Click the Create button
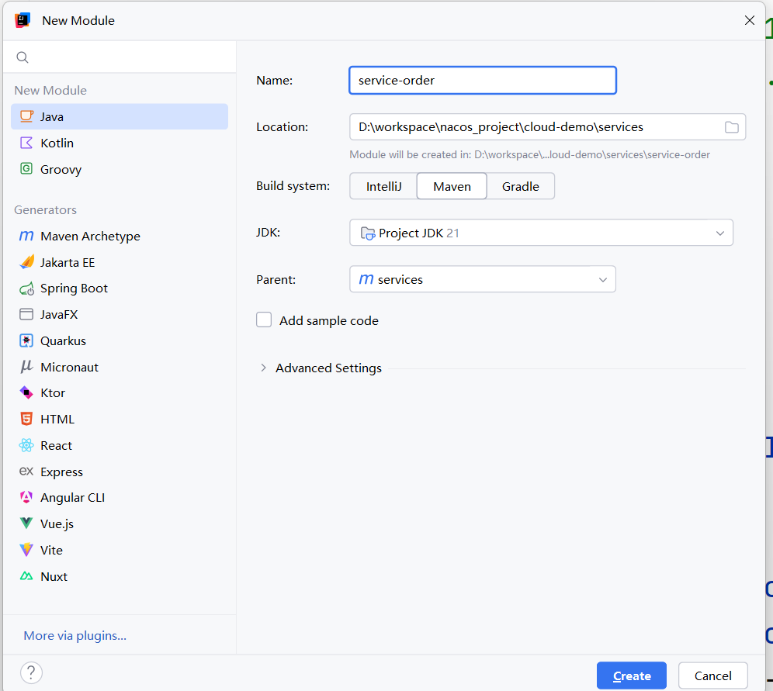The width and height of the screenshot is (773, 691). click(x=632, y=675)
